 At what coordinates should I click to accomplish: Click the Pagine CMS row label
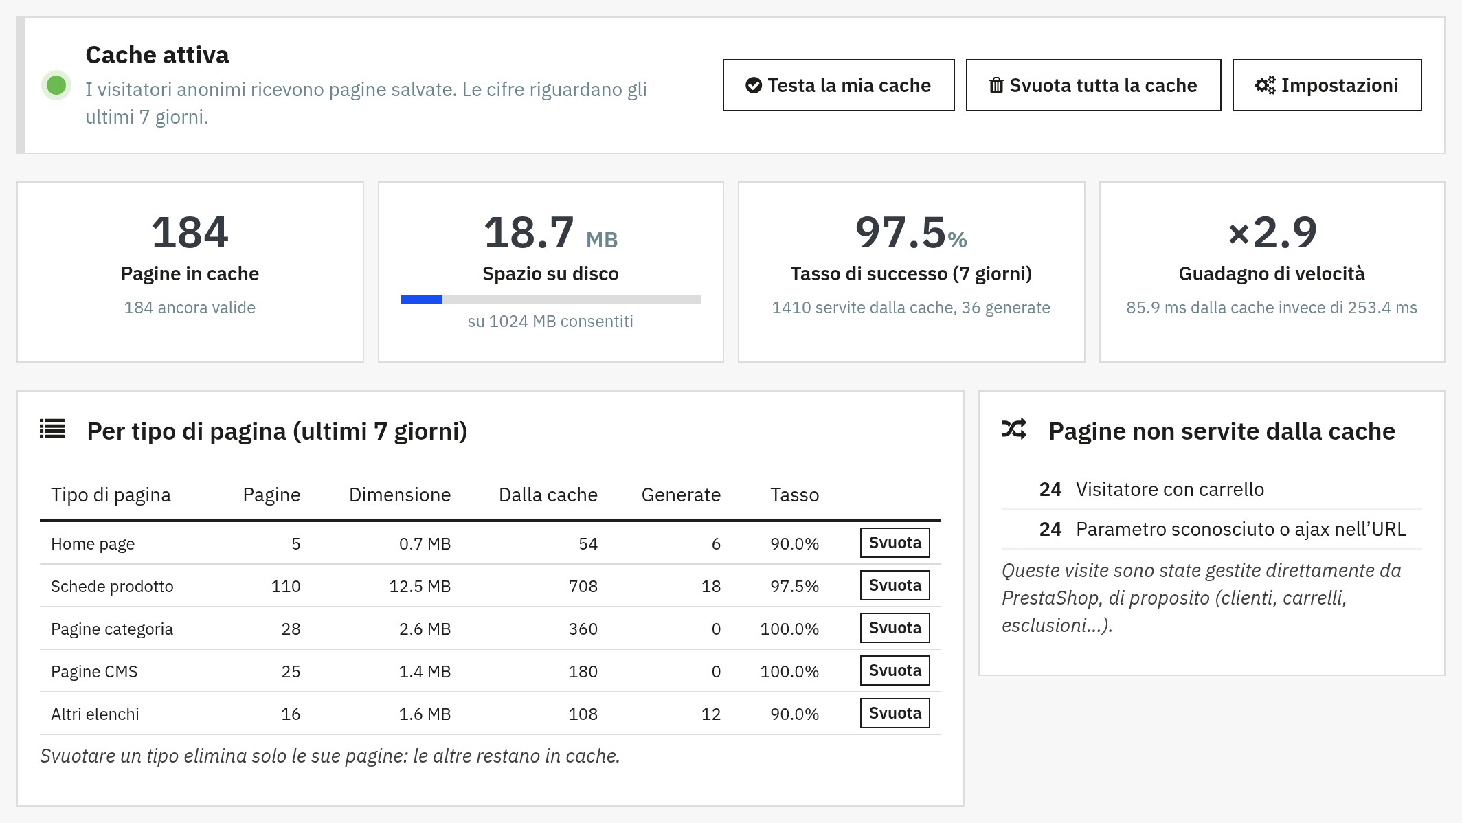[x=94, y=671]
